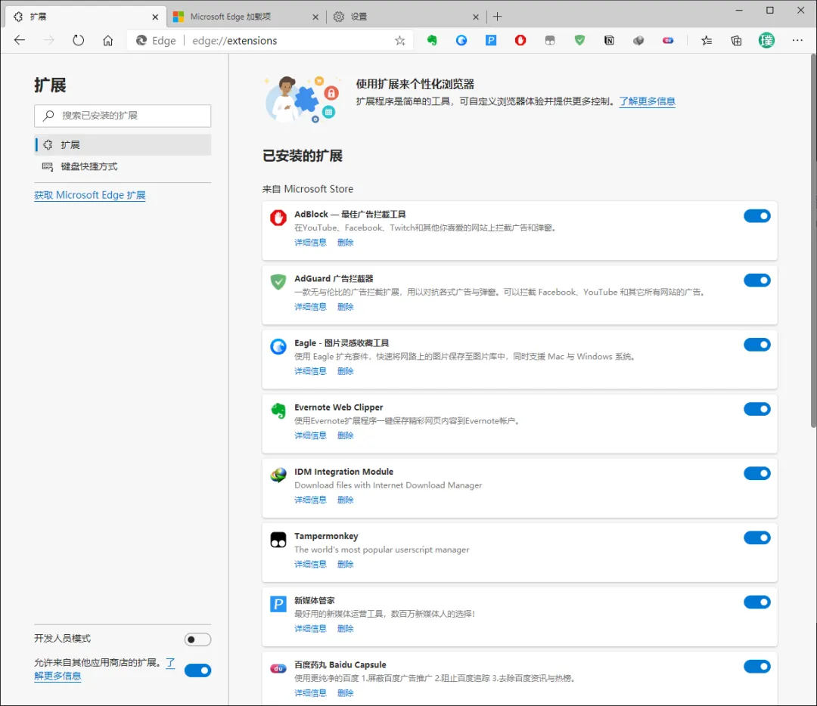Go back to previous page
Viewport: 817px width, 706px height.
click(x=19, y=40)
